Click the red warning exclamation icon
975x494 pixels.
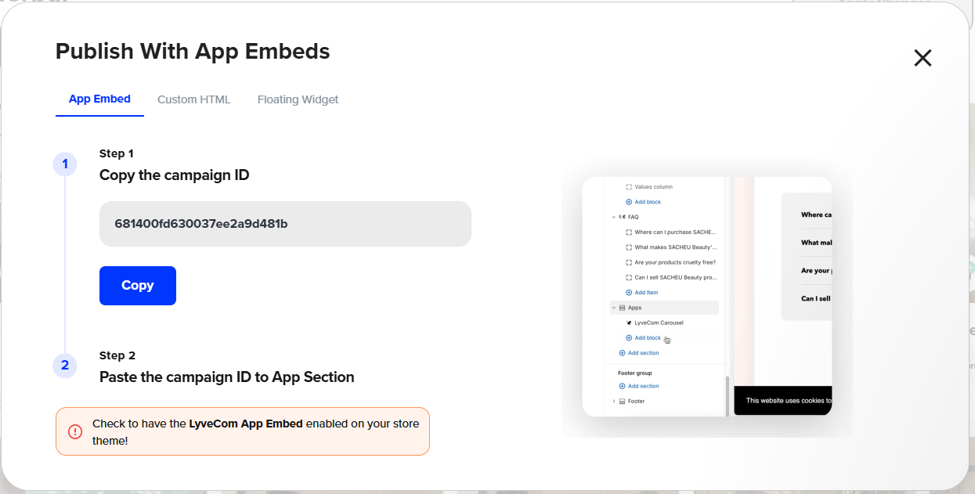click(75, 431)
